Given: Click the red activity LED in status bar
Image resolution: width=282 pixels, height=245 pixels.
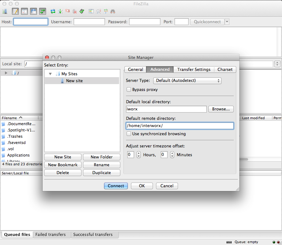Looking at the screenshot, I should pos(278,242).
